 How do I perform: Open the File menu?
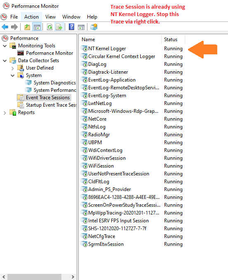14,17
